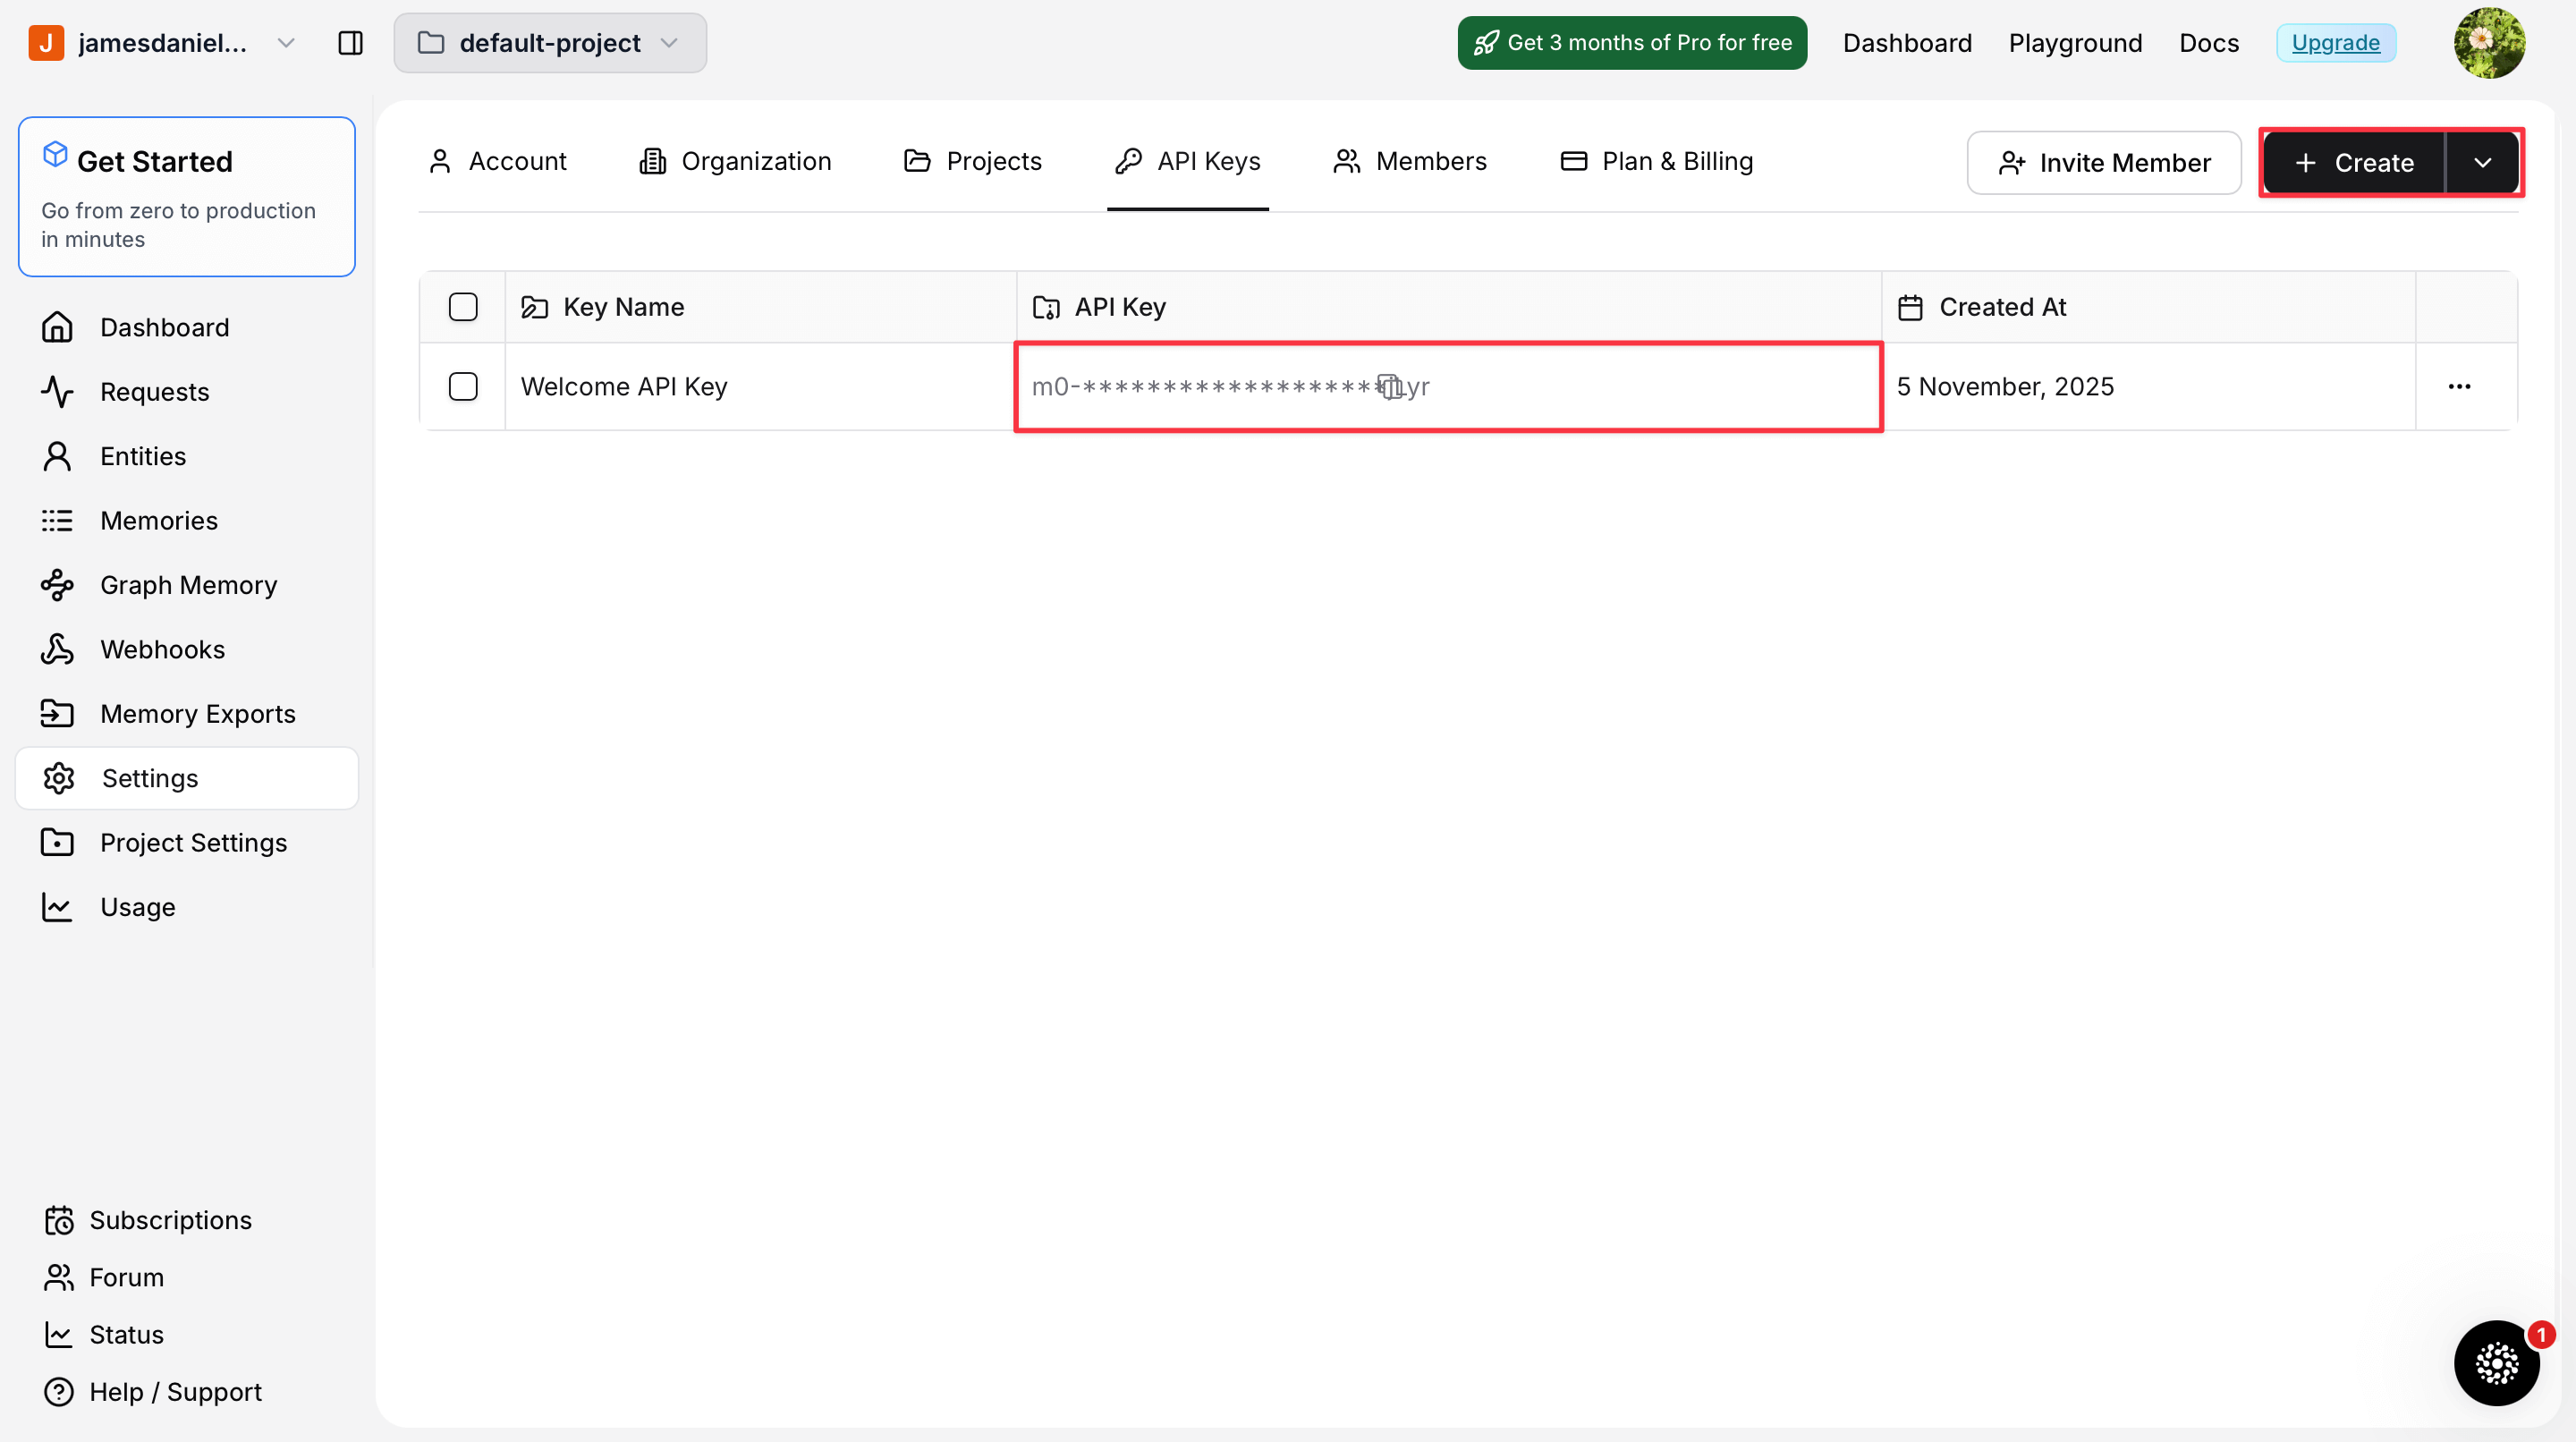Open the default-project selector dropdown

550,43
